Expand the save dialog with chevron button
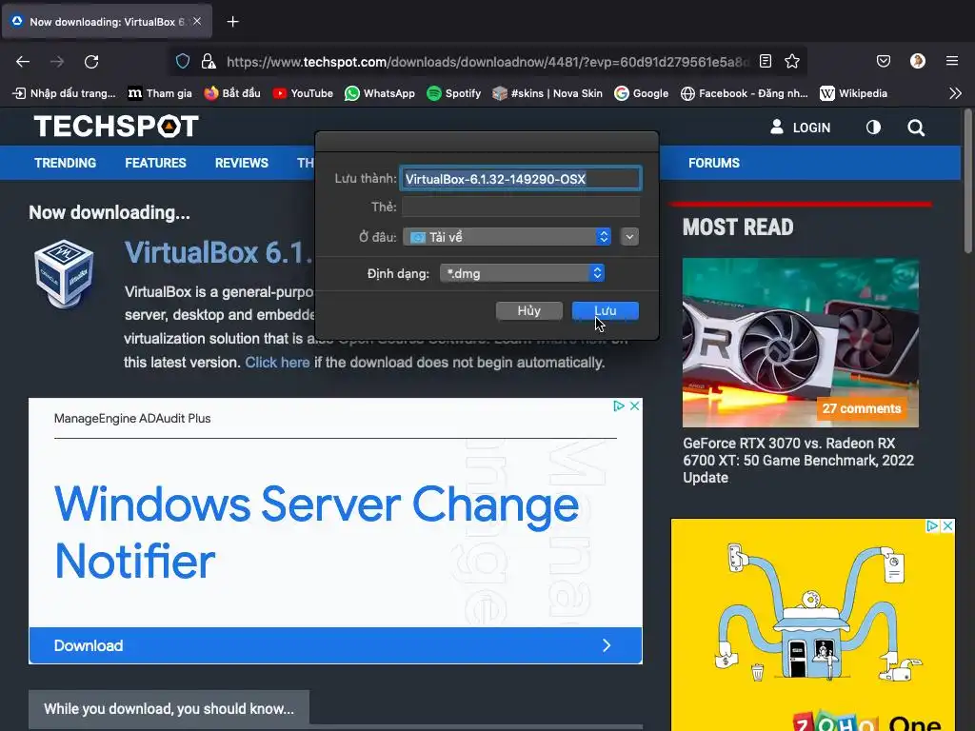 coord(629,237)
